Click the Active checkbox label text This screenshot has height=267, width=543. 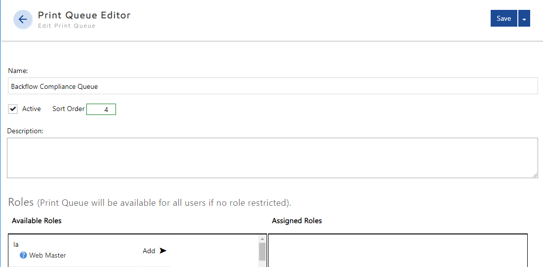[32, 109]
